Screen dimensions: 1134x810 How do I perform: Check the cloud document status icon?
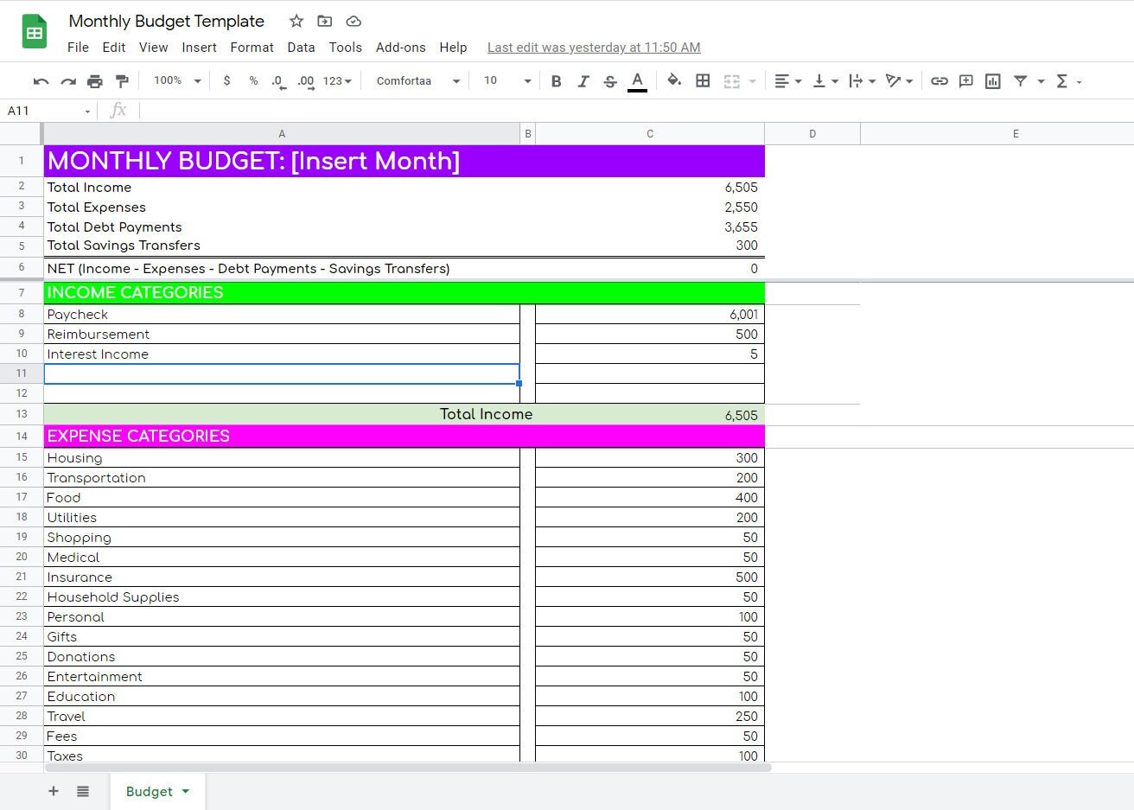click(354, 21)
